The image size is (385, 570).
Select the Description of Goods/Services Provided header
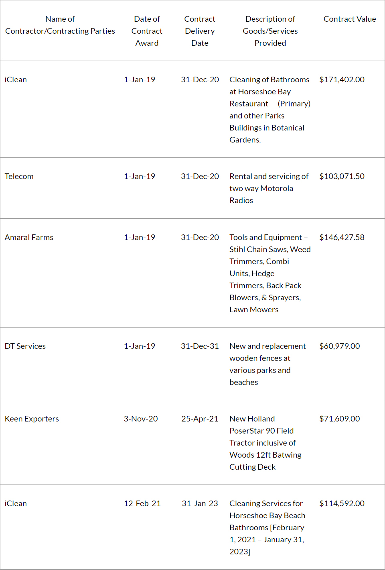pyautogui.click(x=270, y=31)
